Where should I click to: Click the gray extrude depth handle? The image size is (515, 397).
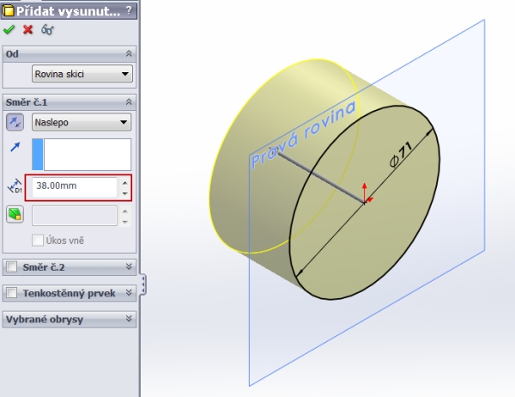(321, 177)
